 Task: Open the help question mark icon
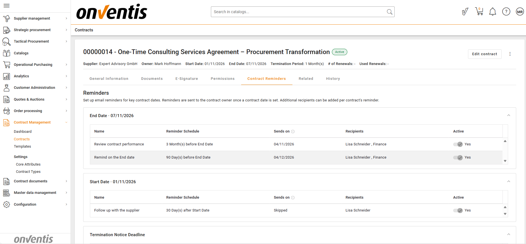[506, 12]
